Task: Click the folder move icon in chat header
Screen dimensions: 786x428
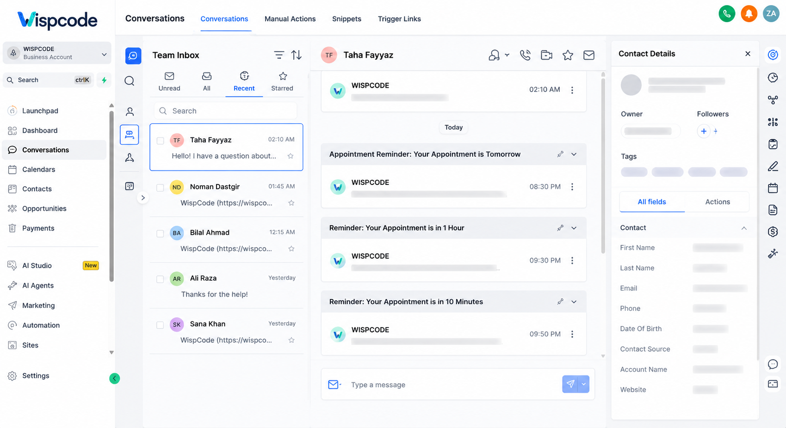Action: 546,55
